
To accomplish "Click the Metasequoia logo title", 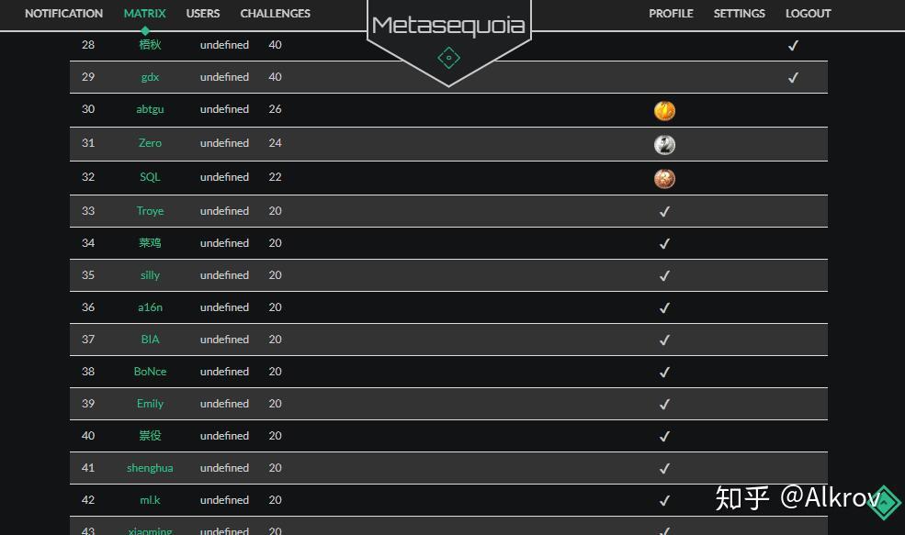I will (x=448, y=25).
